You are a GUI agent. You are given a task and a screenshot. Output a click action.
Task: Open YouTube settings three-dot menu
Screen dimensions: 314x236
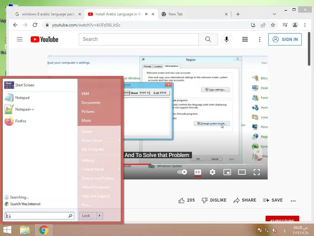[x=259, y=39]
